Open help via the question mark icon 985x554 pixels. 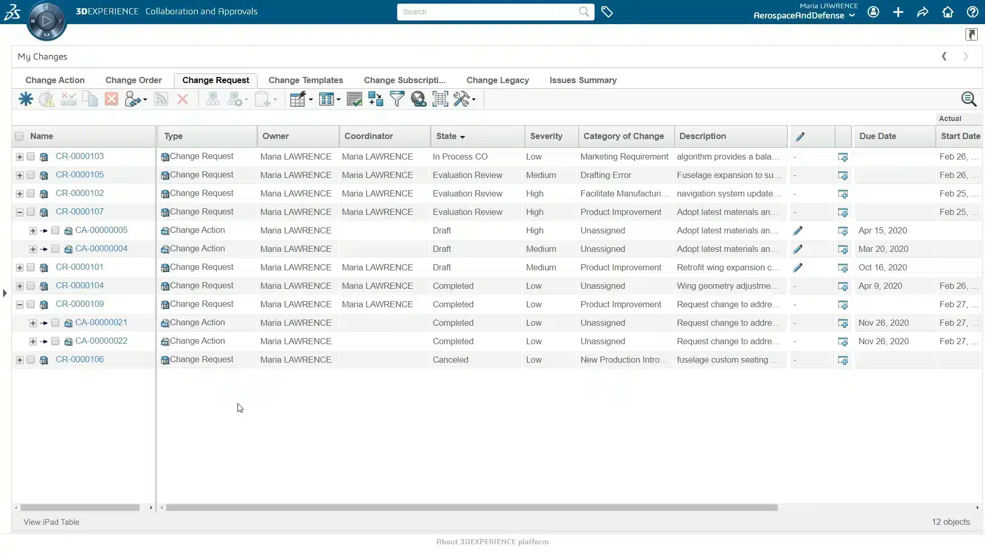coord(972,12)
